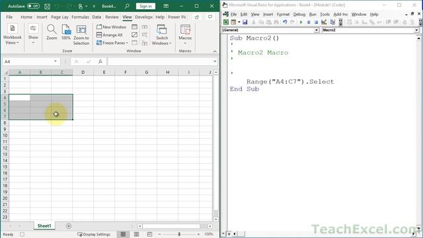This screenshot has width=423, height=238.
Task: Expand Freeze Panes dropdown
Action: (112, 42)
